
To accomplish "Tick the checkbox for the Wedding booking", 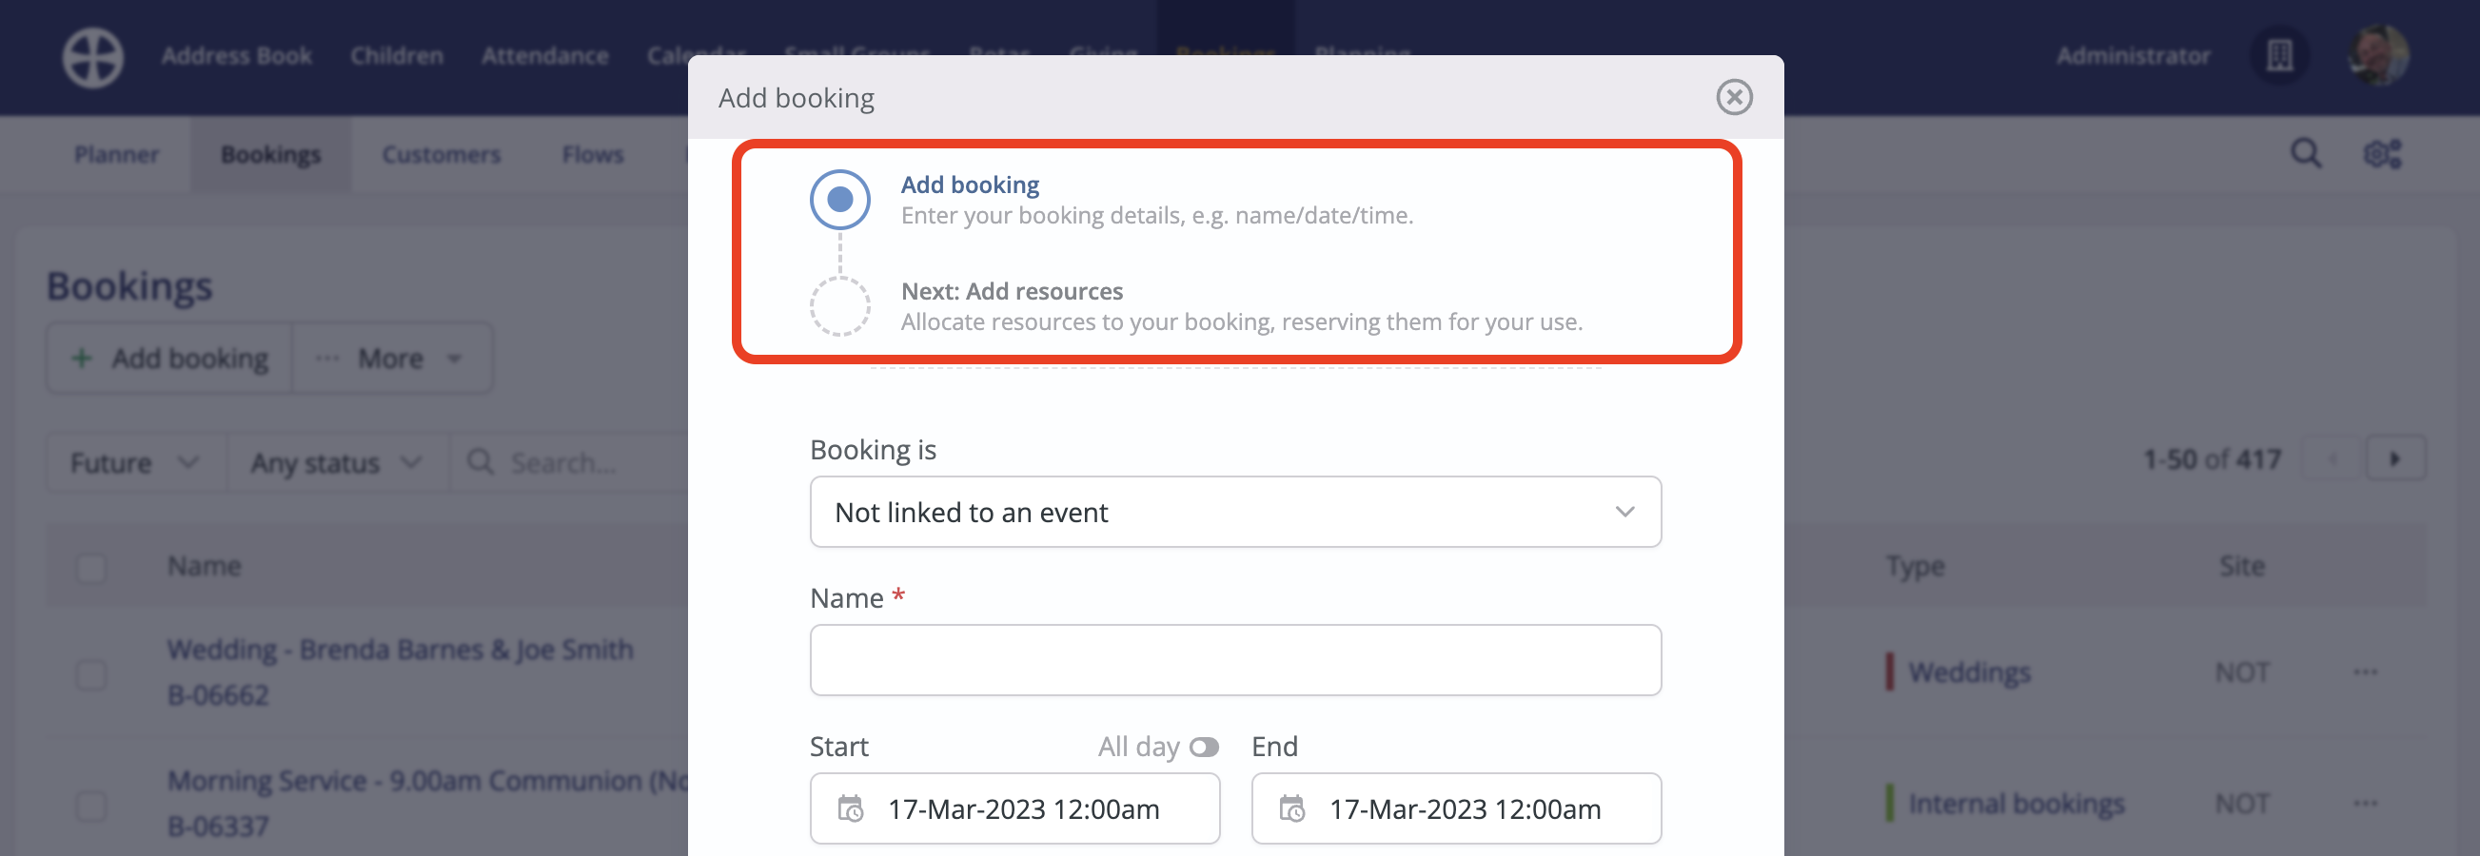I will coord(90,674).
